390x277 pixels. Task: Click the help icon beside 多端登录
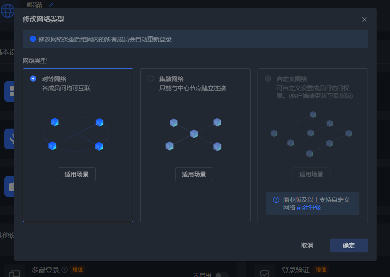click(64, 270)
